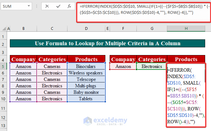Select the 'Telescope' cell
Screen dimensions: 211x131
(86, 79)
